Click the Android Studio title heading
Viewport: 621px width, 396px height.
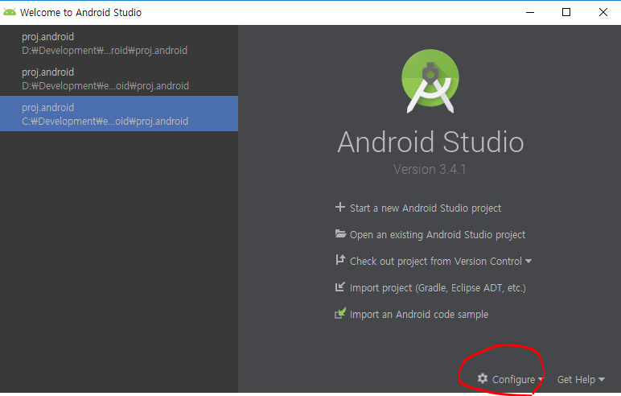[430, 142]
